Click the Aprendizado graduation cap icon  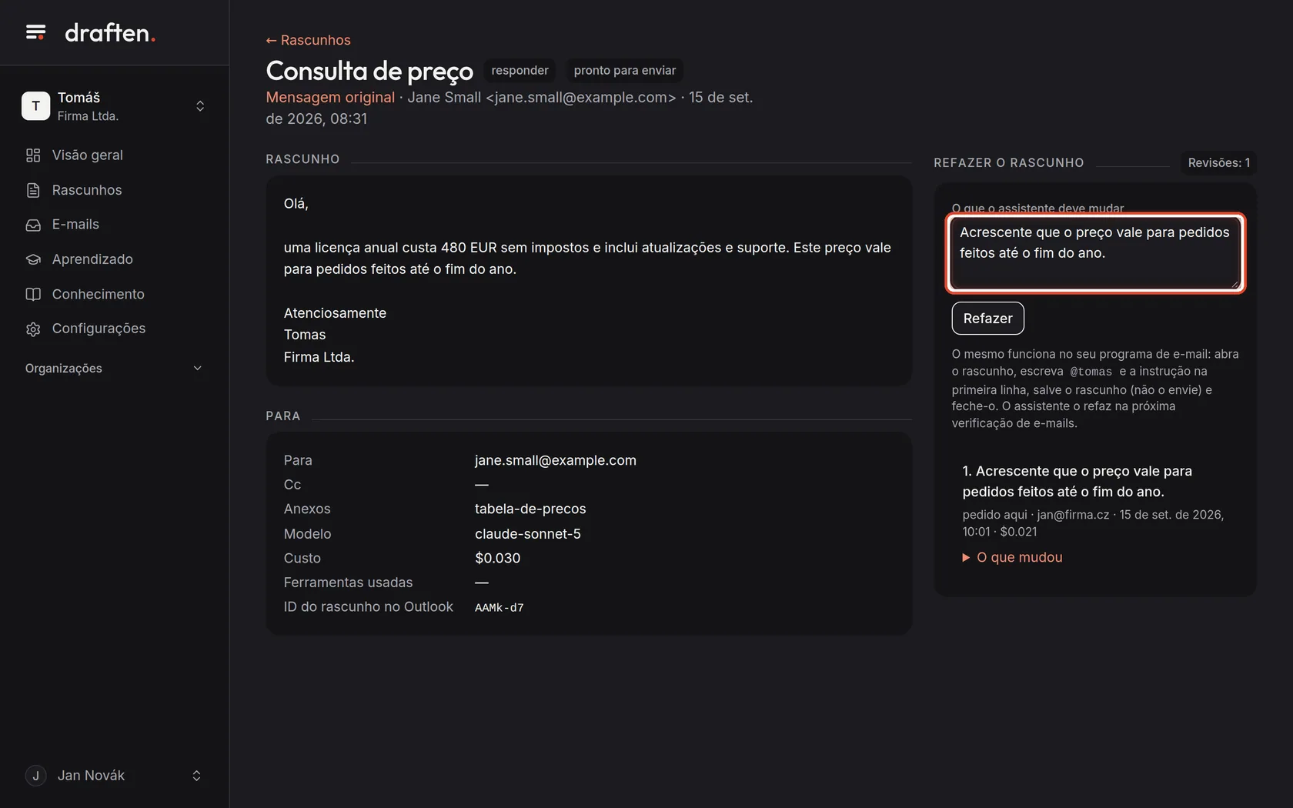pos(33,259)
